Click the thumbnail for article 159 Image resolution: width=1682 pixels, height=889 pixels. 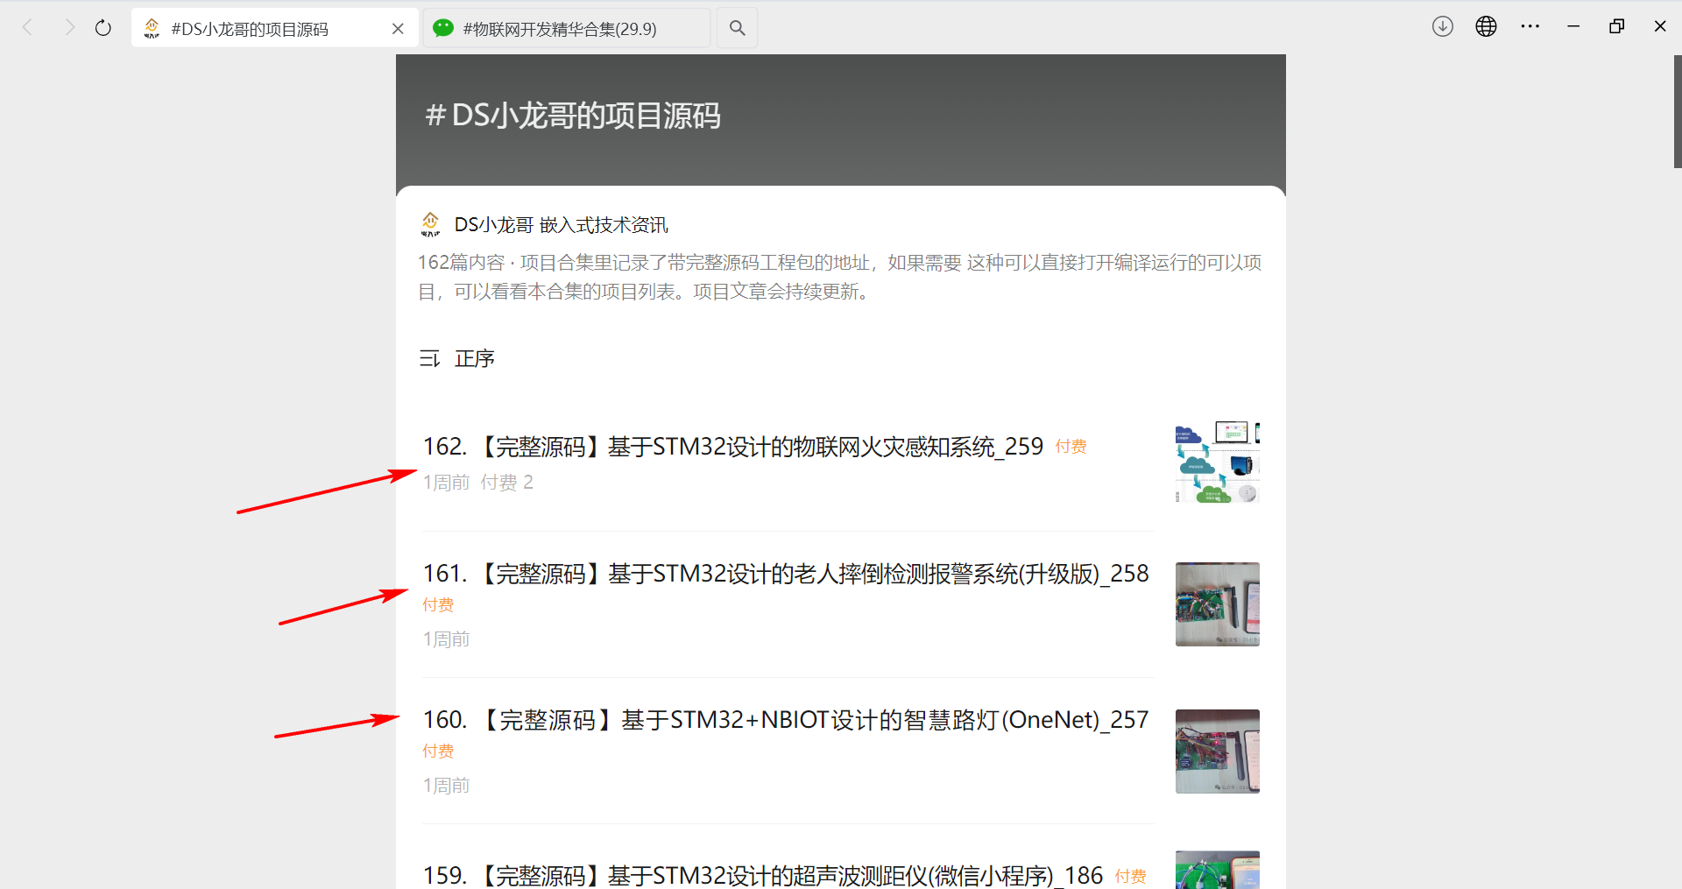1218,870
